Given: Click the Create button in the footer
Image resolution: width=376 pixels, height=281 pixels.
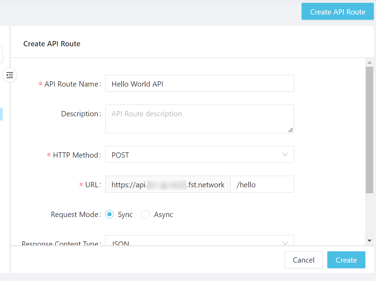Looking at the screenshot, I should click(346, 260).
